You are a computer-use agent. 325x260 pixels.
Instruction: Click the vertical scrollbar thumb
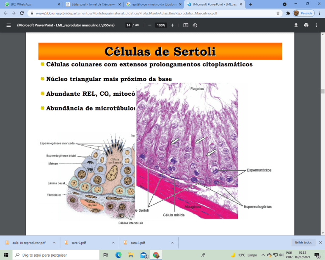pos(323,91)
